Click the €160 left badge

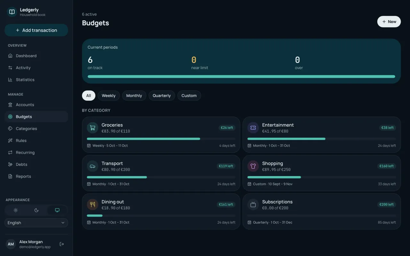pyautogui.click(x=387, y=166)
